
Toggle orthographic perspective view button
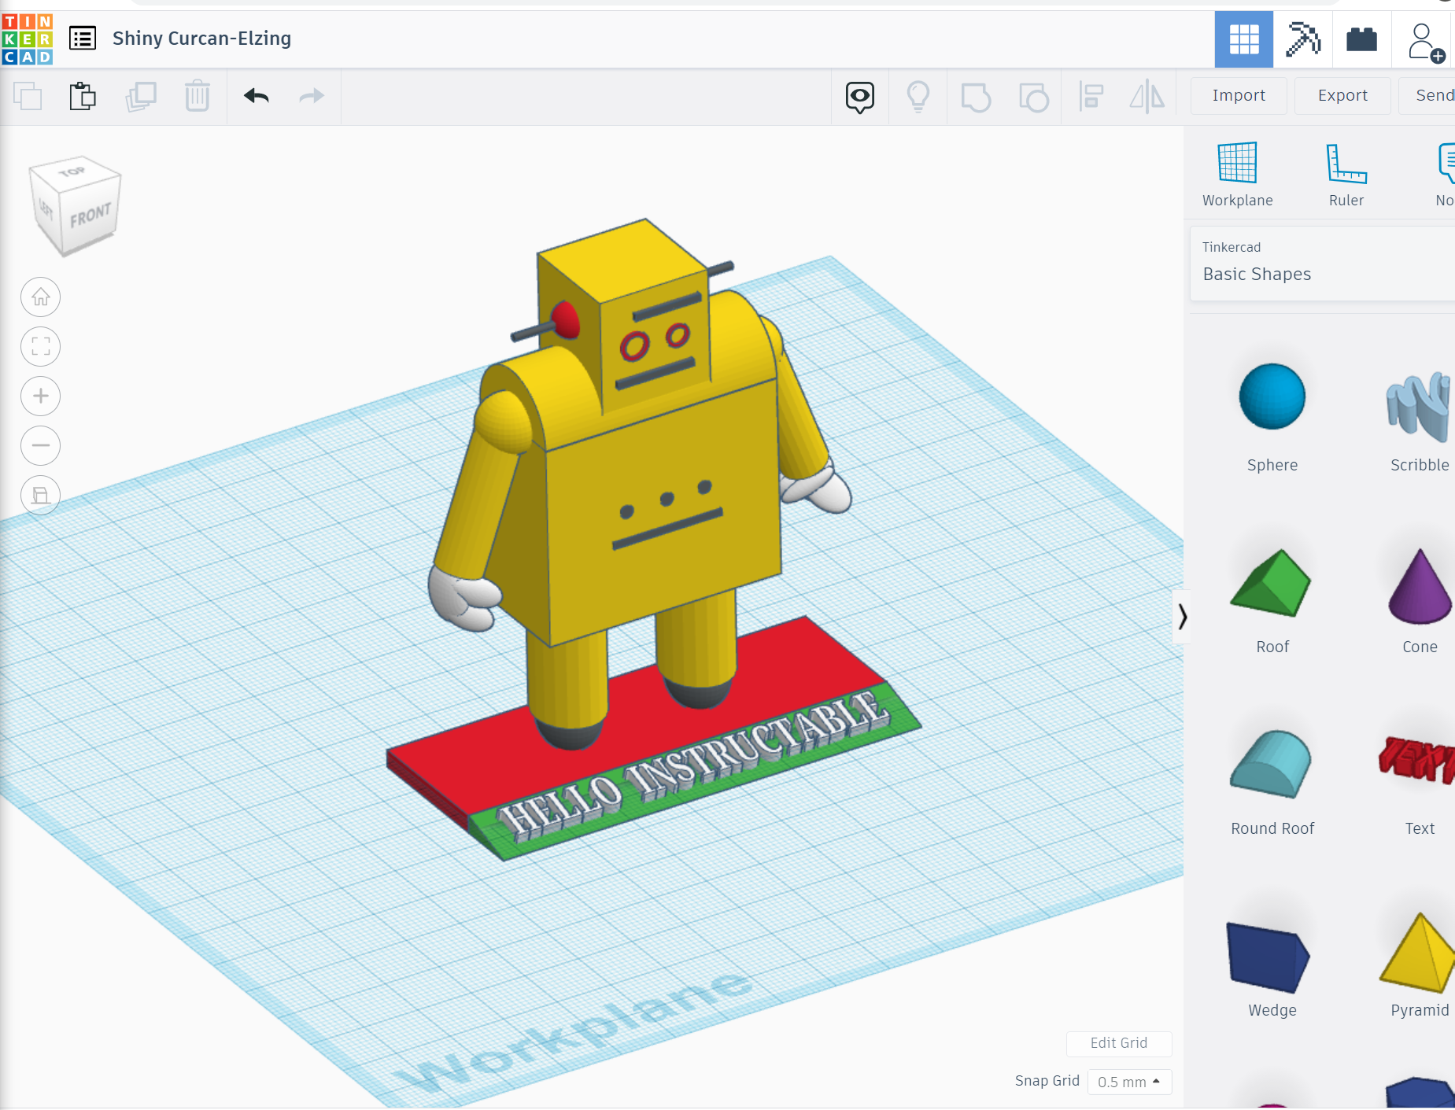pyautogui.click(x=41, y=496)
